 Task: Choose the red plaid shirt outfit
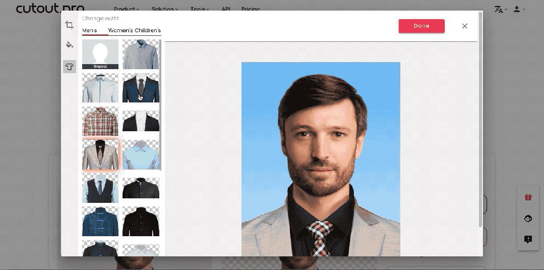[x=100, y=121]
